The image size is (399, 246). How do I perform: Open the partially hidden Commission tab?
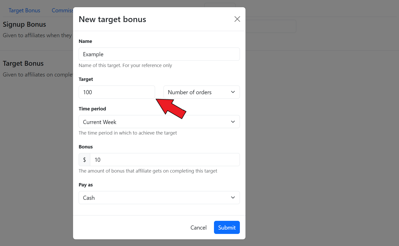[x=62, y=11]
